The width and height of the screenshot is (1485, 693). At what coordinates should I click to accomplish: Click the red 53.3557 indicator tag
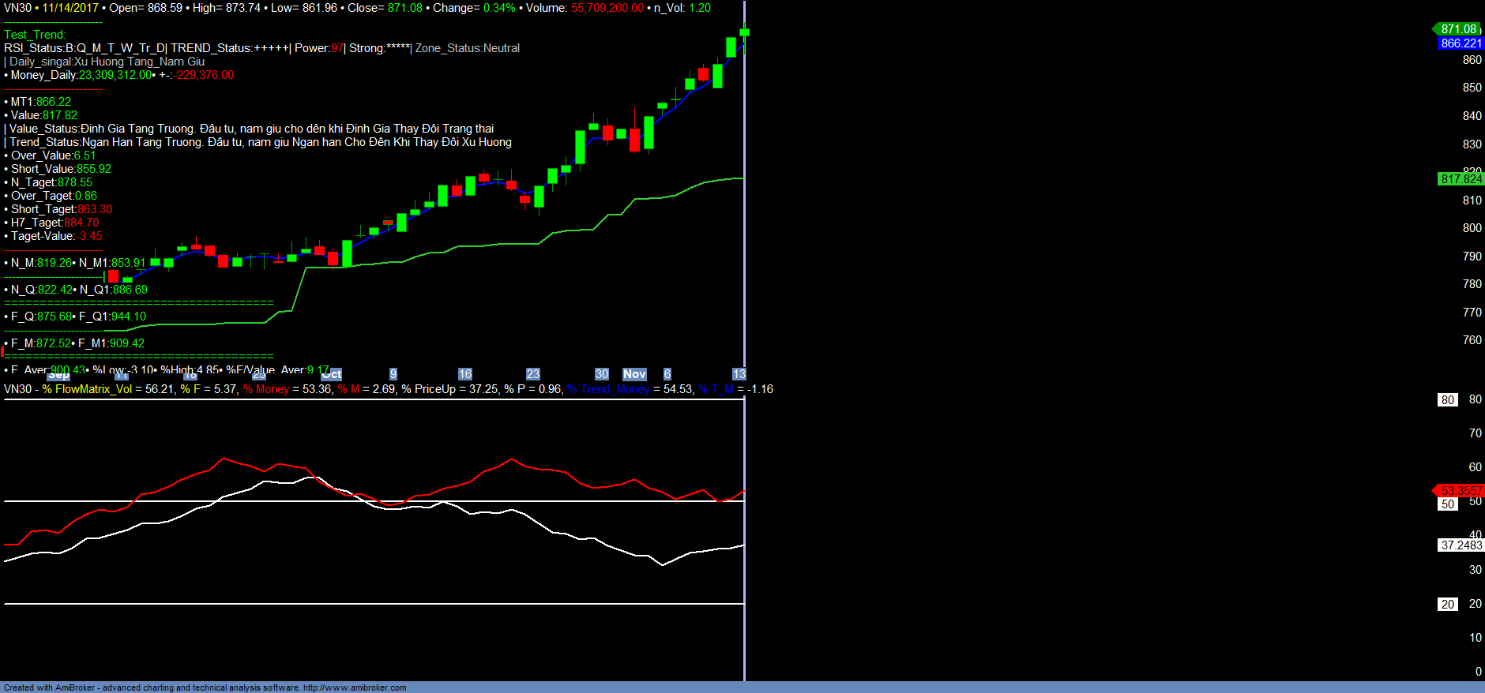point(1461,491)
